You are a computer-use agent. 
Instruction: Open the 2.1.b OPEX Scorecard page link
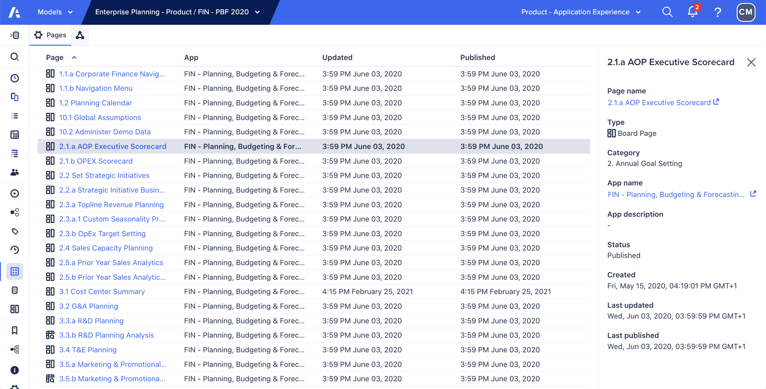tap(96, 161)
